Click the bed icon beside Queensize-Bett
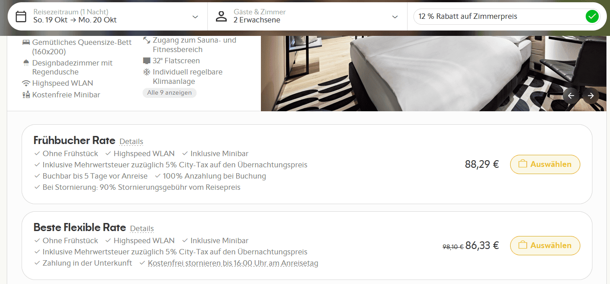Image resolution: width=610 pixels, height=284 pixels. [x=26, y=42]
